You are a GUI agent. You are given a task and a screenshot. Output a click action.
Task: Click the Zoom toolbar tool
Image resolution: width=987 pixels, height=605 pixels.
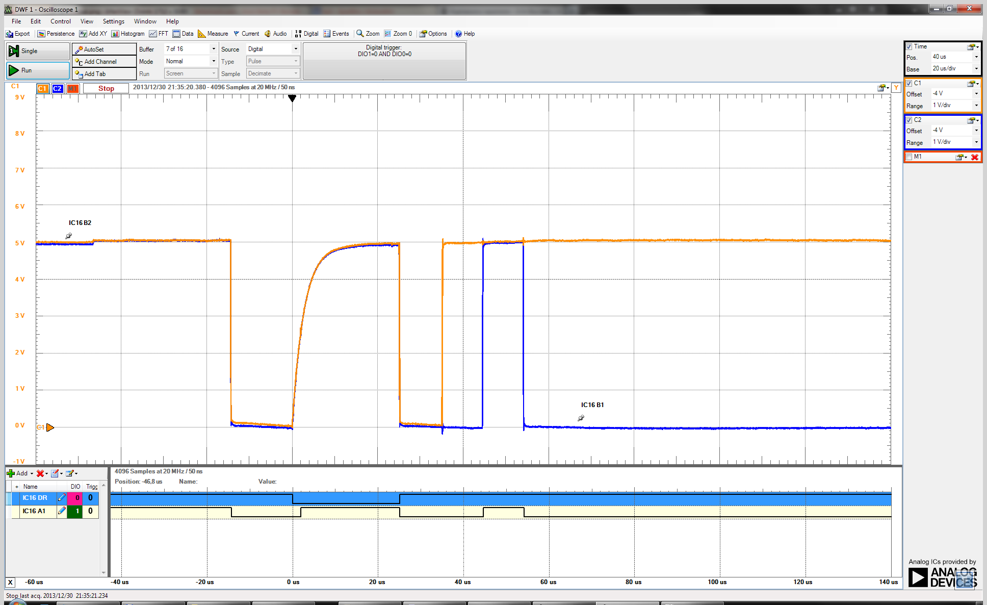pyautogui.click(x=368, y=34)
